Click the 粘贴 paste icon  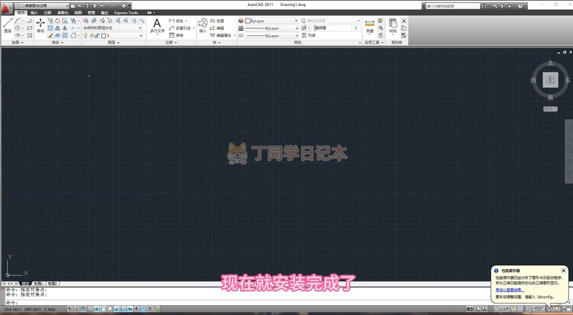[x=393, y=26]
